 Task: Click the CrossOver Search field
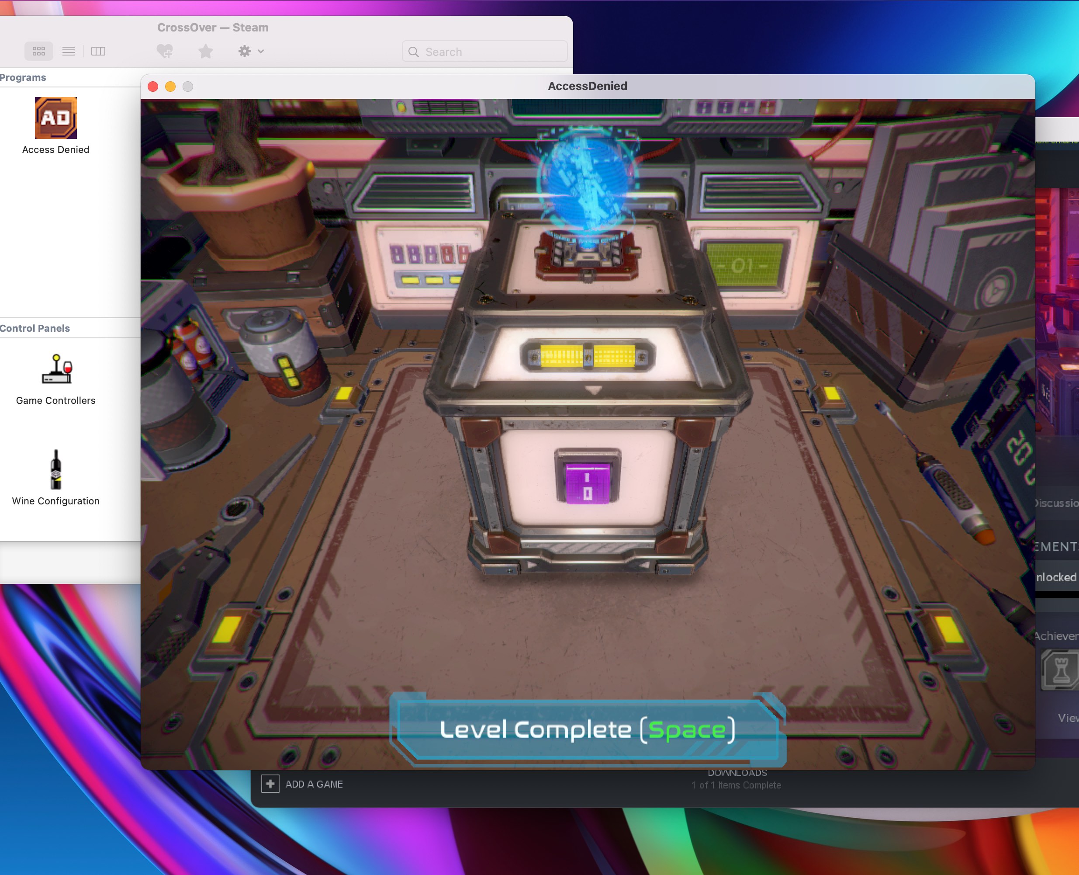(x=484, y=52)
